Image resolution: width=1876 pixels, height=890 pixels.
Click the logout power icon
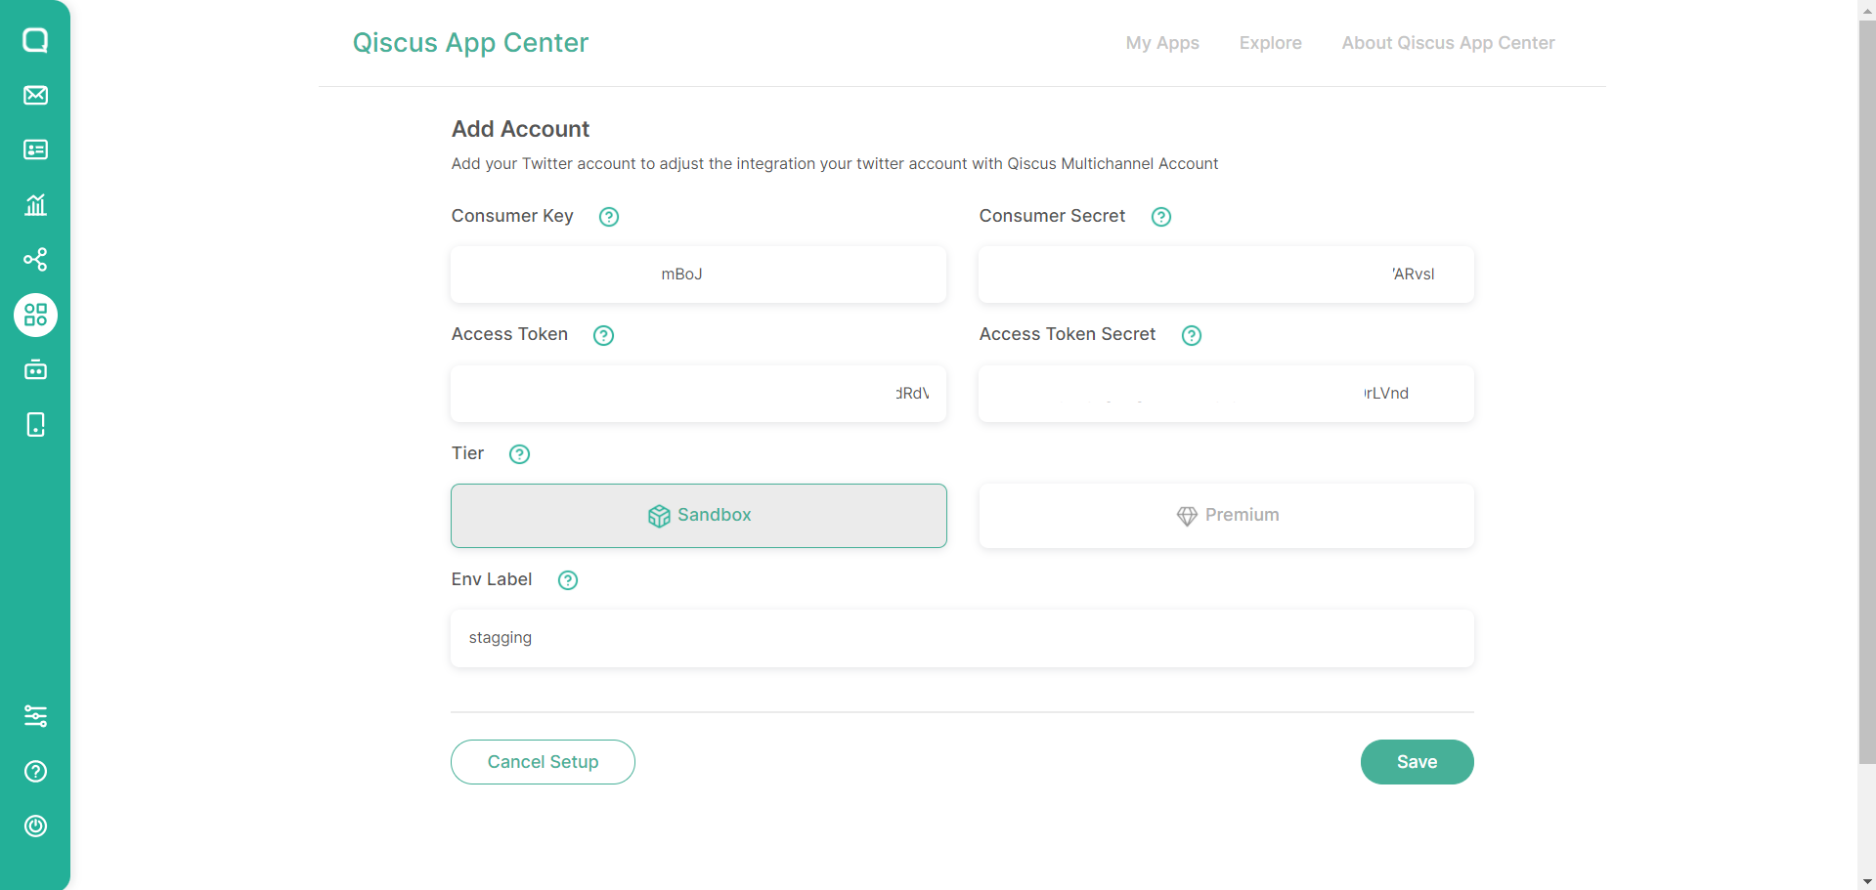[35, 826]
